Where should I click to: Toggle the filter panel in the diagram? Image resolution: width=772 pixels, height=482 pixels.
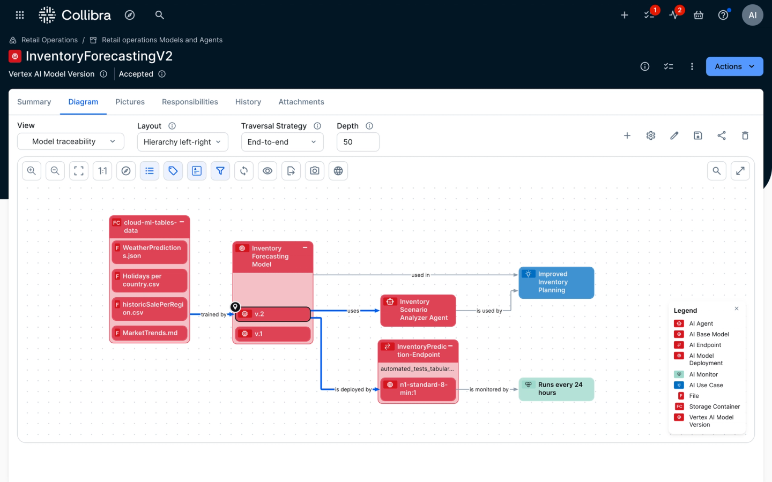pos(220,170)
